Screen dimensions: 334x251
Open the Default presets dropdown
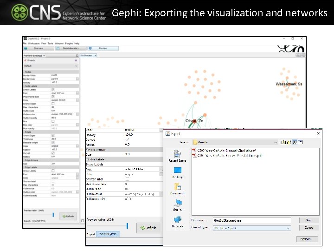point(51,66)
